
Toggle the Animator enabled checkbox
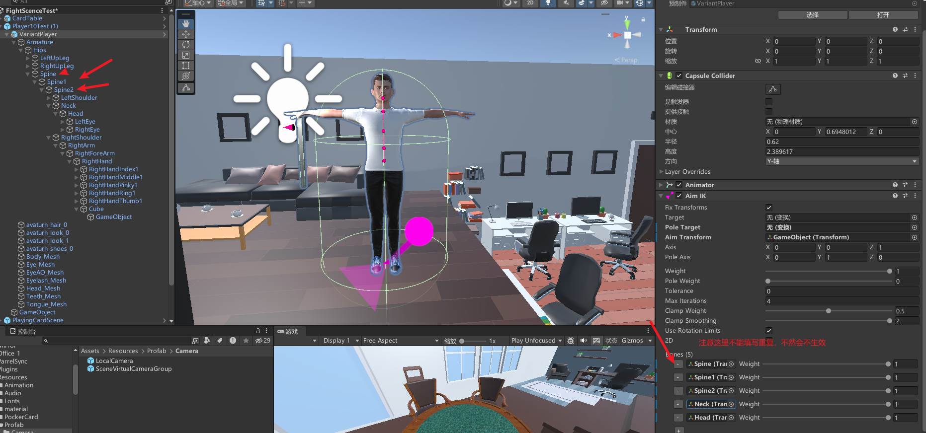point(679,185)
